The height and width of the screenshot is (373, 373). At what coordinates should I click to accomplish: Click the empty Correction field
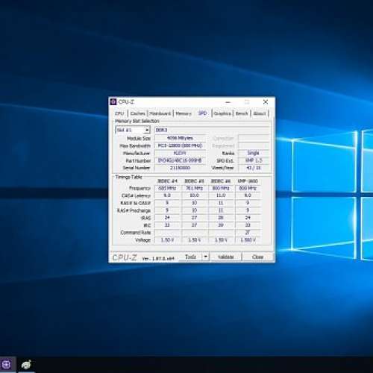click(x=254, y=138)
